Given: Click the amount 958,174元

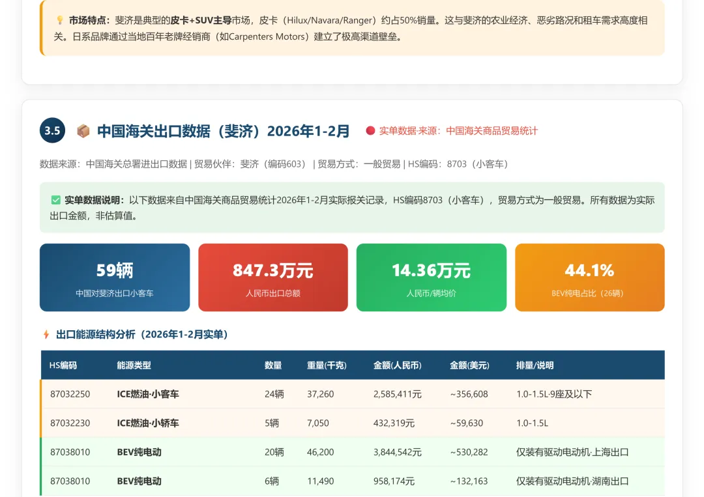Looking at the screenshot, I should click(394, 481).
